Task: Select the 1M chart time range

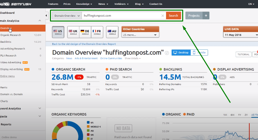Action: click(x=225, y=115)
